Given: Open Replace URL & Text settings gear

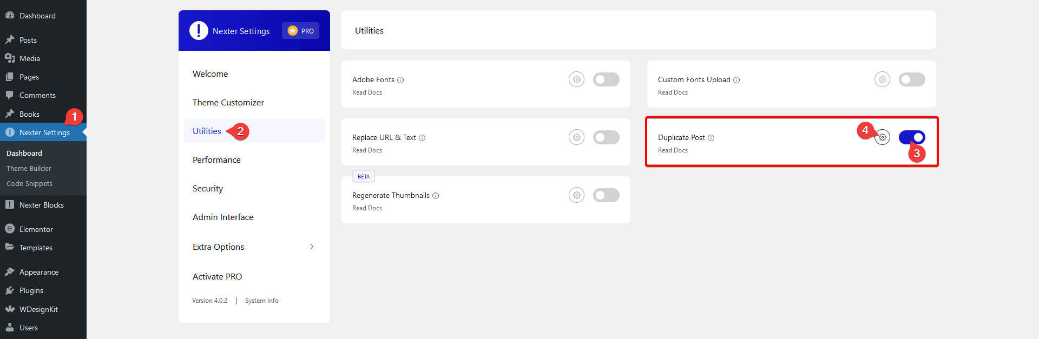Looking at the screenshot, I should click(x=577, y=137).
